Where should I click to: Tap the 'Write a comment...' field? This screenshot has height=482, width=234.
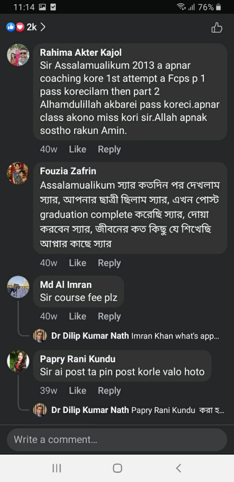point(117,439)
